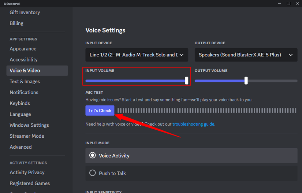Click the Input Volume slider handle
Screen dimensions: 302x193
pos(187,81)
